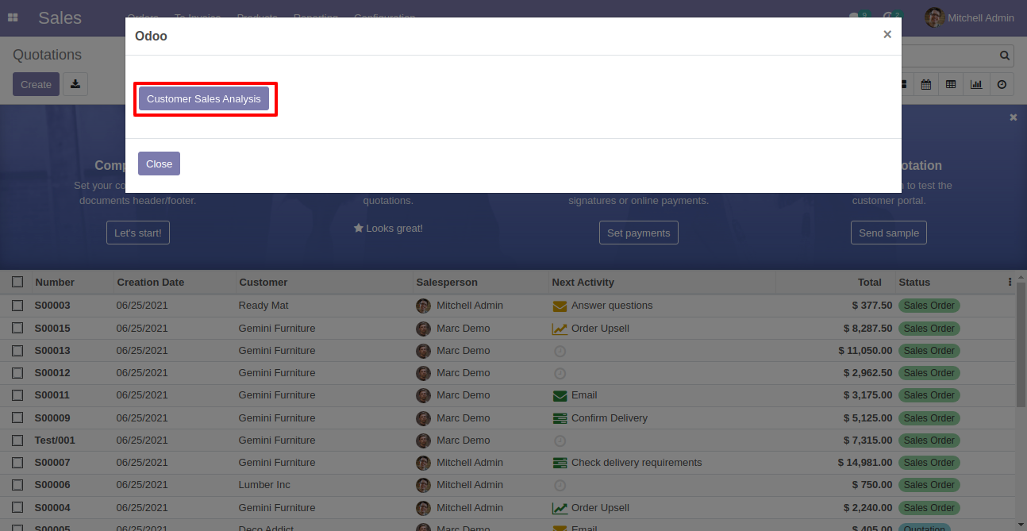Click the Let's start! button
The height and width of the screenshot is (531, 1027).
138,233
